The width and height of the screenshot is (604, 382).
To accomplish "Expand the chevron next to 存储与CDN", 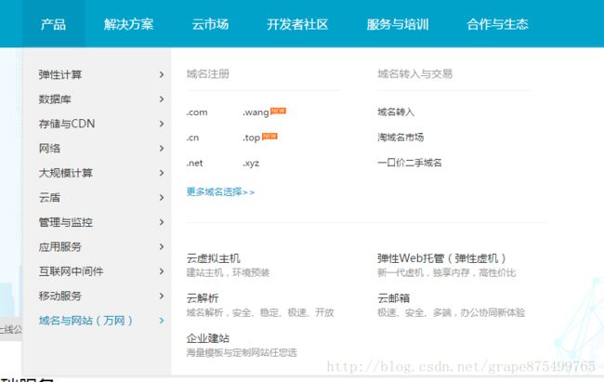I will click(x=162, y=124).
